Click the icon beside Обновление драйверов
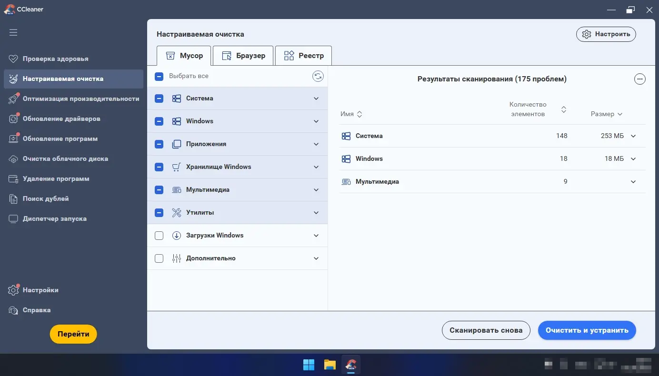Screen dimensions: 659x376 point(14,119)
